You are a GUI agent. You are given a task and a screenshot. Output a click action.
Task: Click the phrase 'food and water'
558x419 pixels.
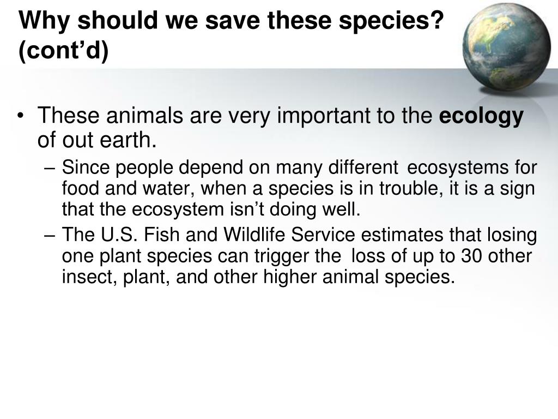click(x=128, y=188)
